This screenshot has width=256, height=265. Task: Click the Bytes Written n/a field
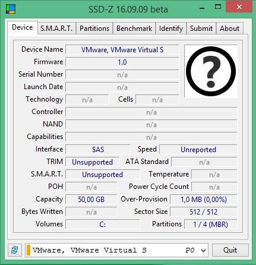click(x=91, y=212)
